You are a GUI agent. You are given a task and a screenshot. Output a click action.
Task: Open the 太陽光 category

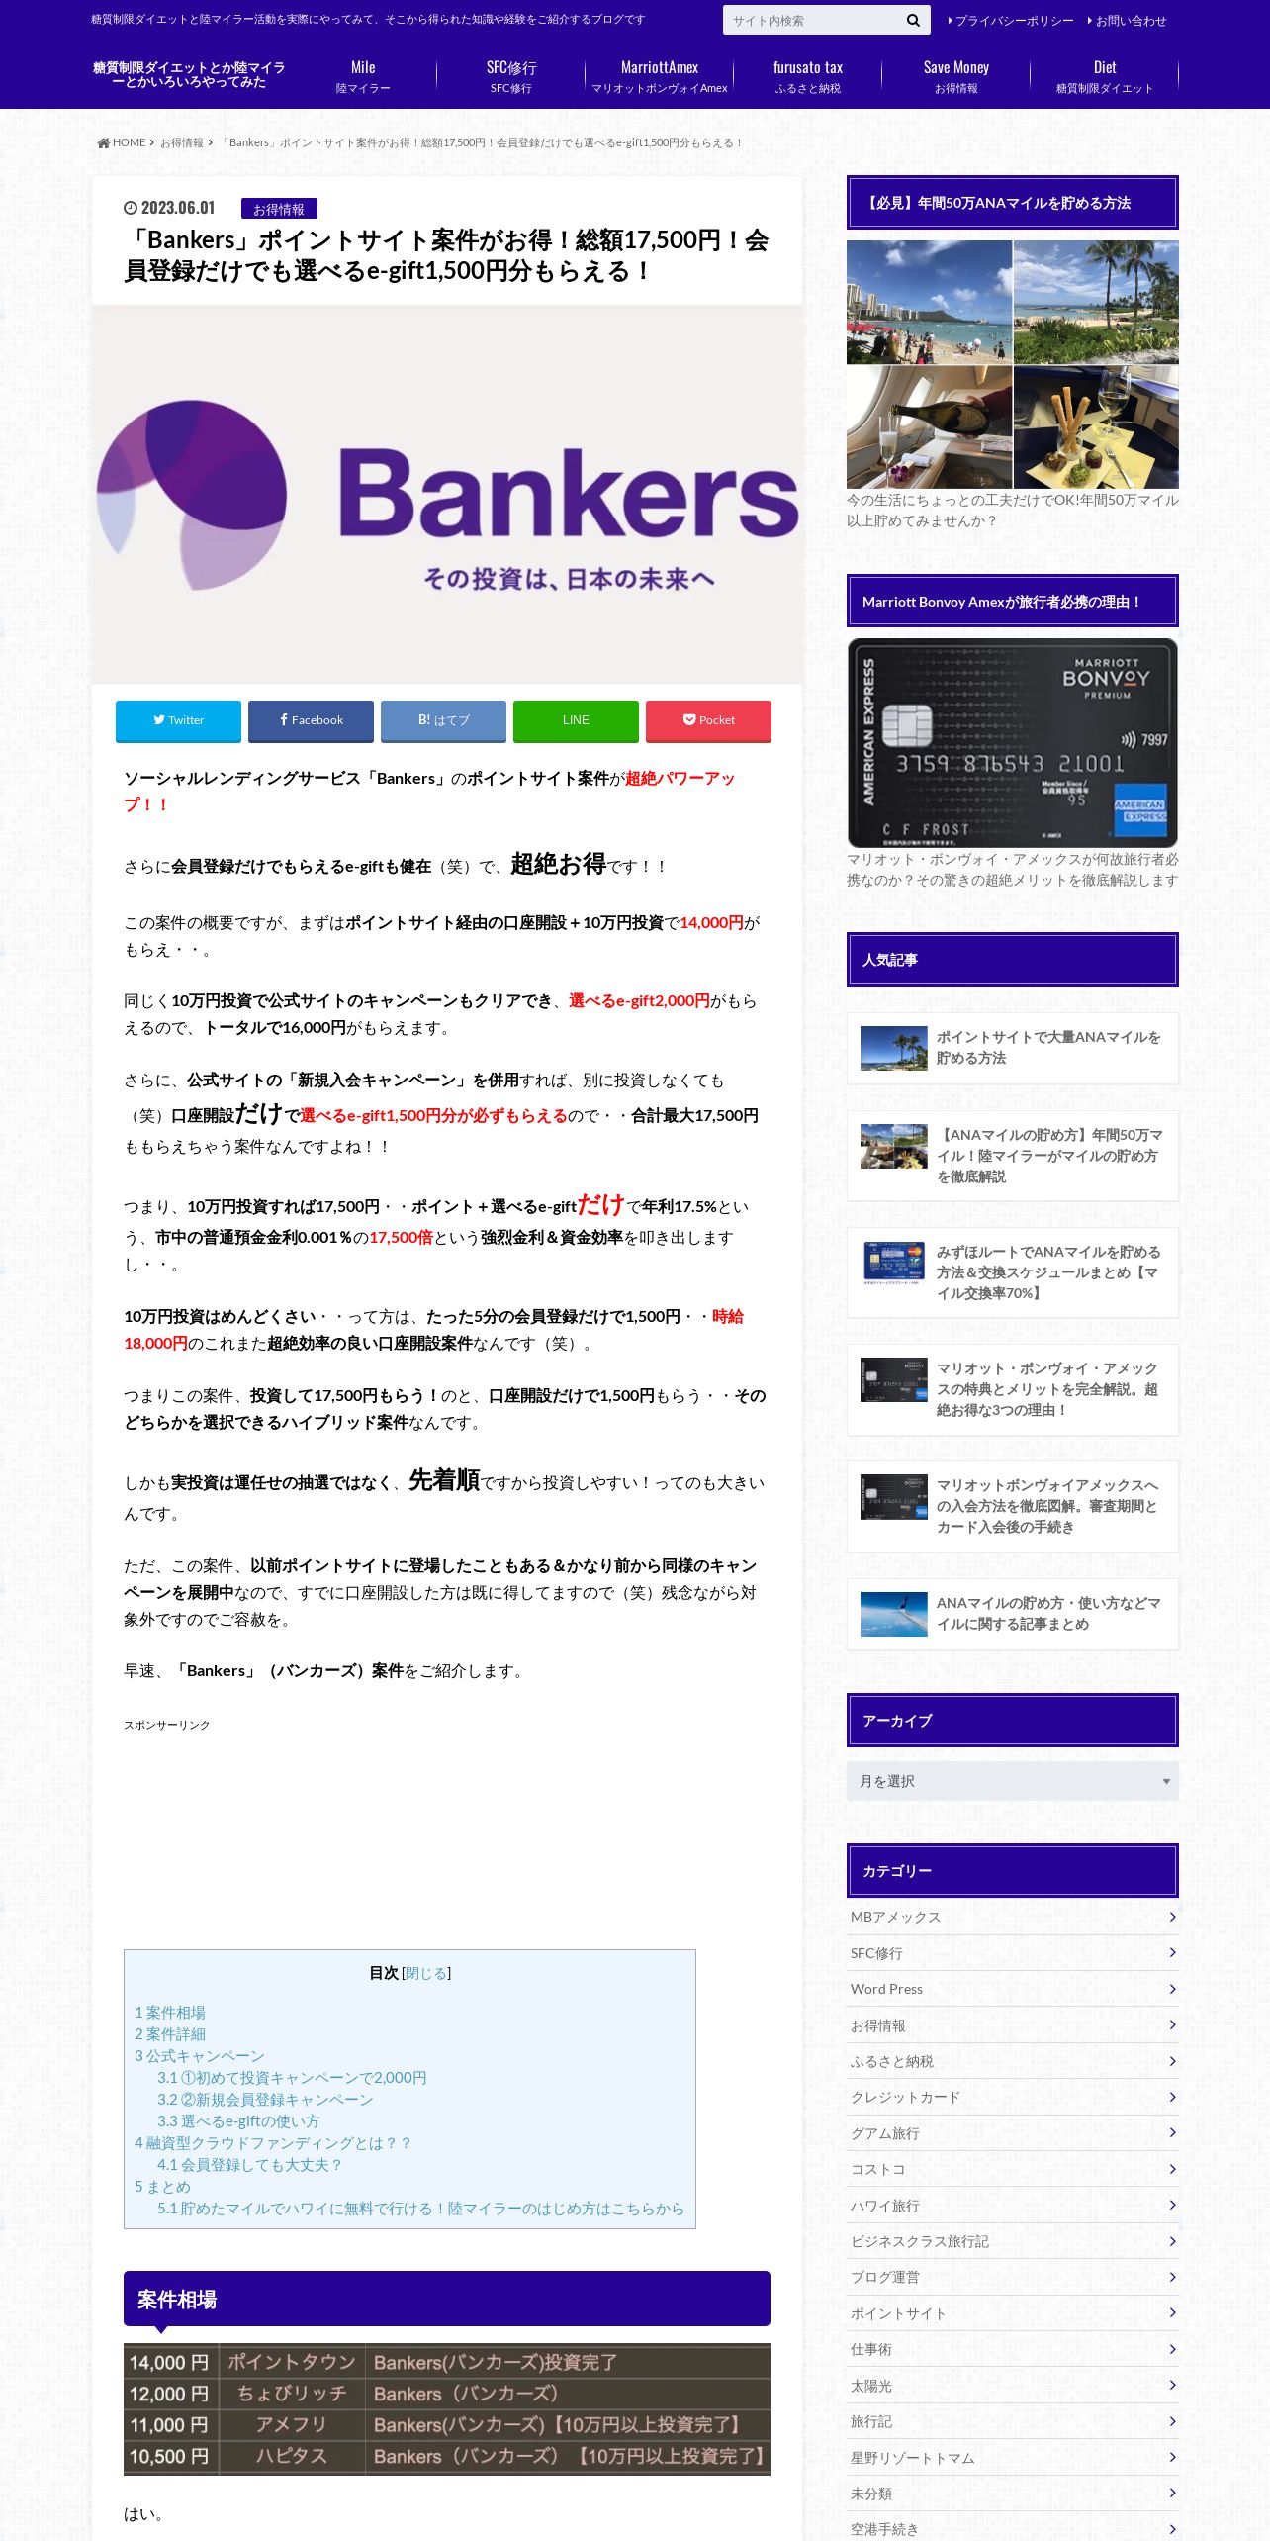pyautogui.click(x=1013, y=2386)
